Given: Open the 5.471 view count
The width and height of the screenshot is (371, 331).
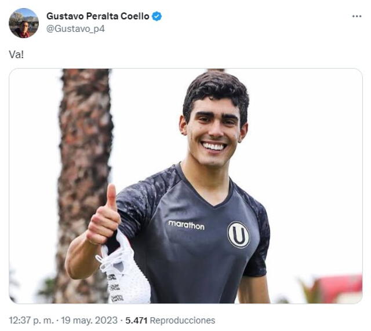Looking at the screenshot, I should coord(136,321).
